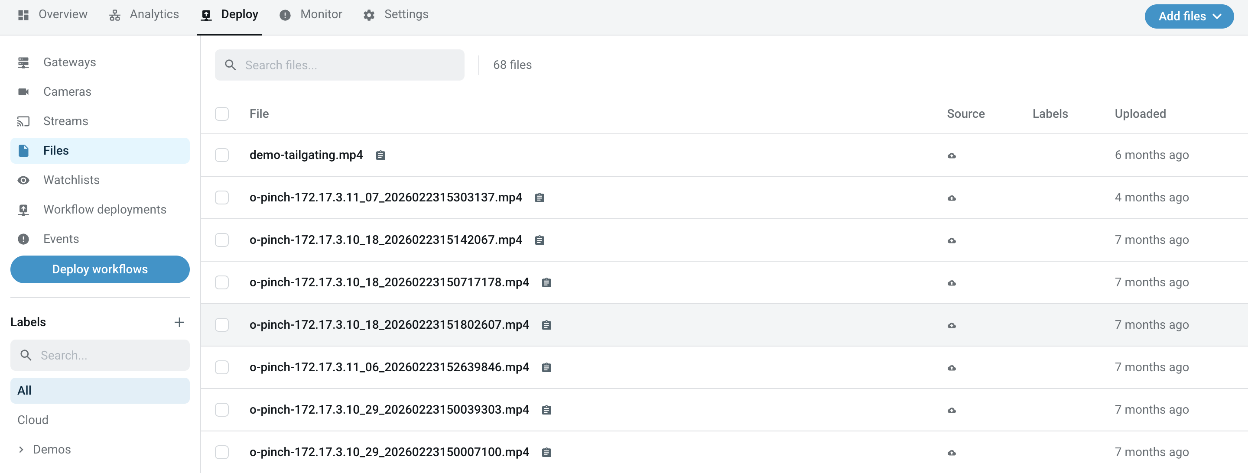The height and width of the screenshot is (473, 1248).
Task: Open Events from the sidebar
Action: 100,239
